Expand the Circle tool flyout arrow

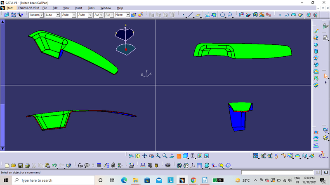[x=225, y=18]
